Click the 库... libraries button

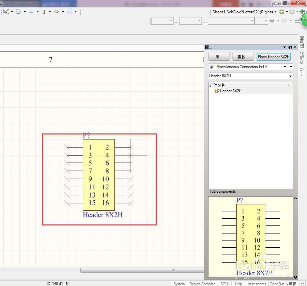click(x=219, y=57)
